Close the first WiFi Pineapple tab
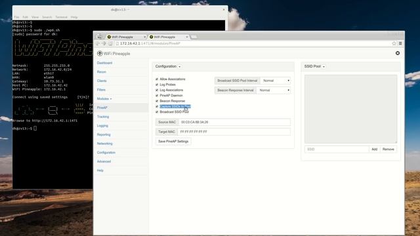Viewport: 420px width, 236px height. pyautogui.click(x=144, y=37)
